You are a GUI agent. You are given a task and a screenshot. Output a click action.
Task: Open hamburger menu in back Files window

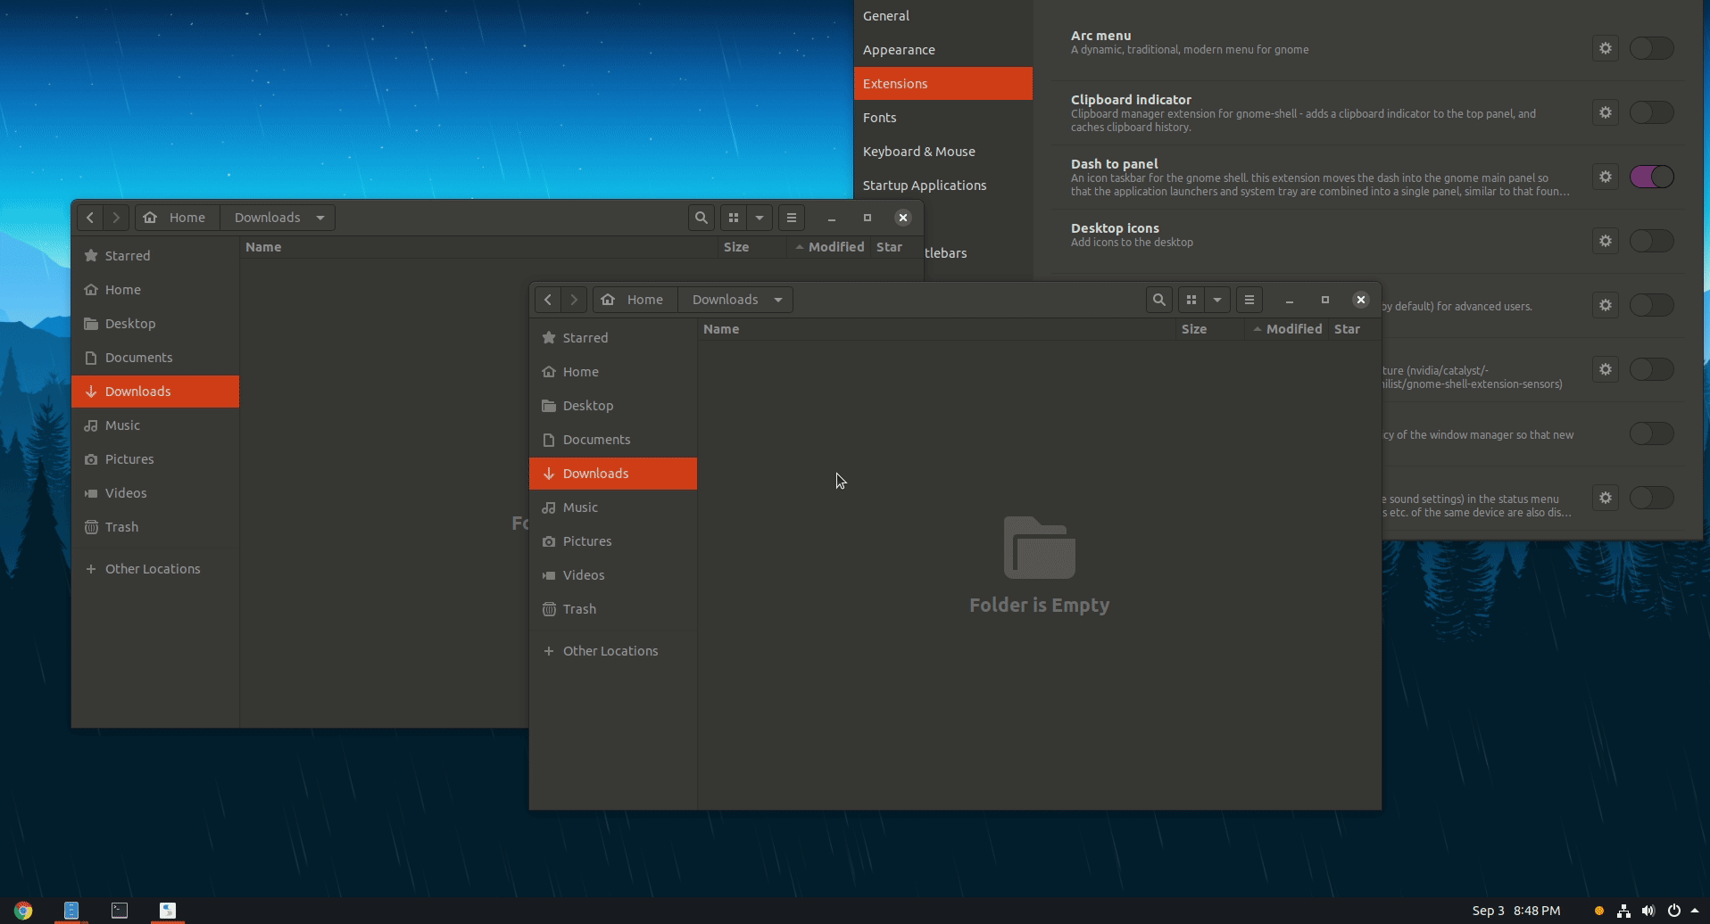[x=791, y=218]
